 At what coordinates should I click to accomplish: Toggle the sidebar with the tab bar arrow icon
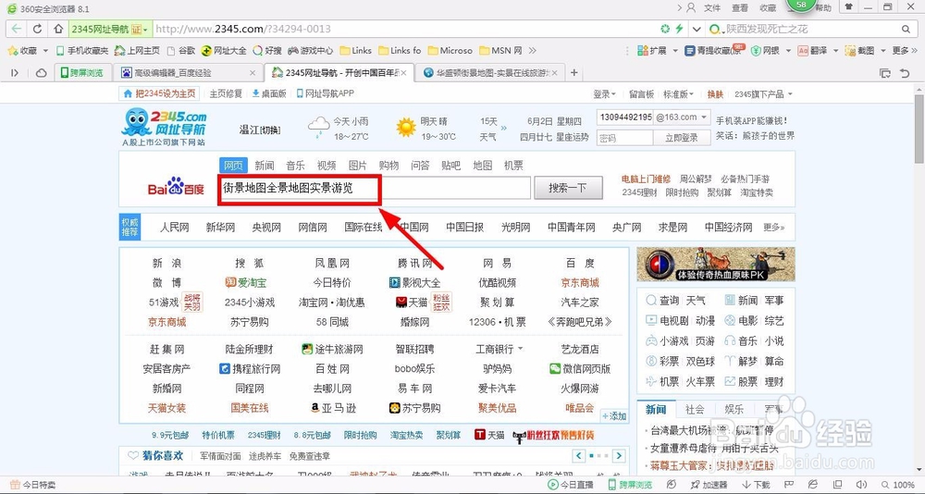coord(15,73)
